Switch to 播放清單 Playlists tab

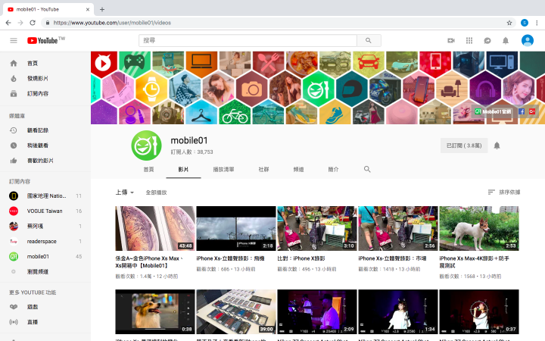tap(223, 169)
